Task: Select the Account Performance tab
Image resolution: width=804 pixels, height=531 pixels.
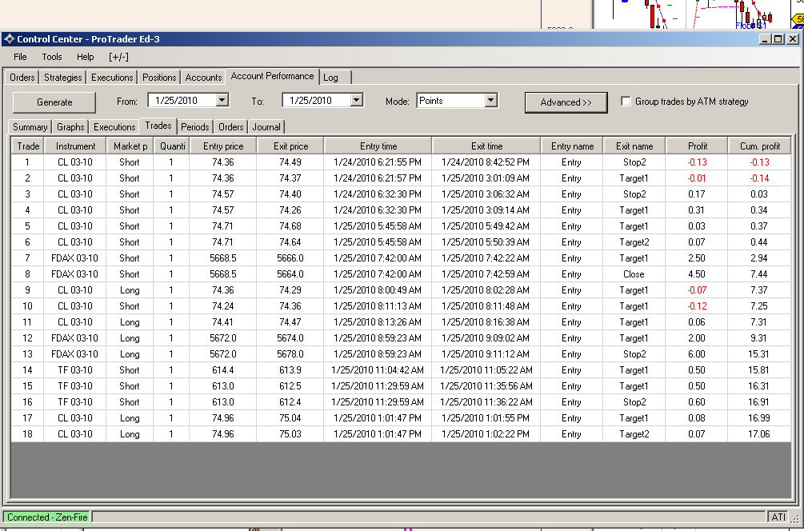Action: [272, 76]
